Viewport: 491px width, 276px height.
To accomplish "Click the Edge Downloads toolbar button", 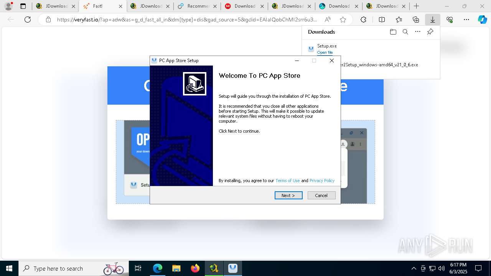I will [432, 20].
